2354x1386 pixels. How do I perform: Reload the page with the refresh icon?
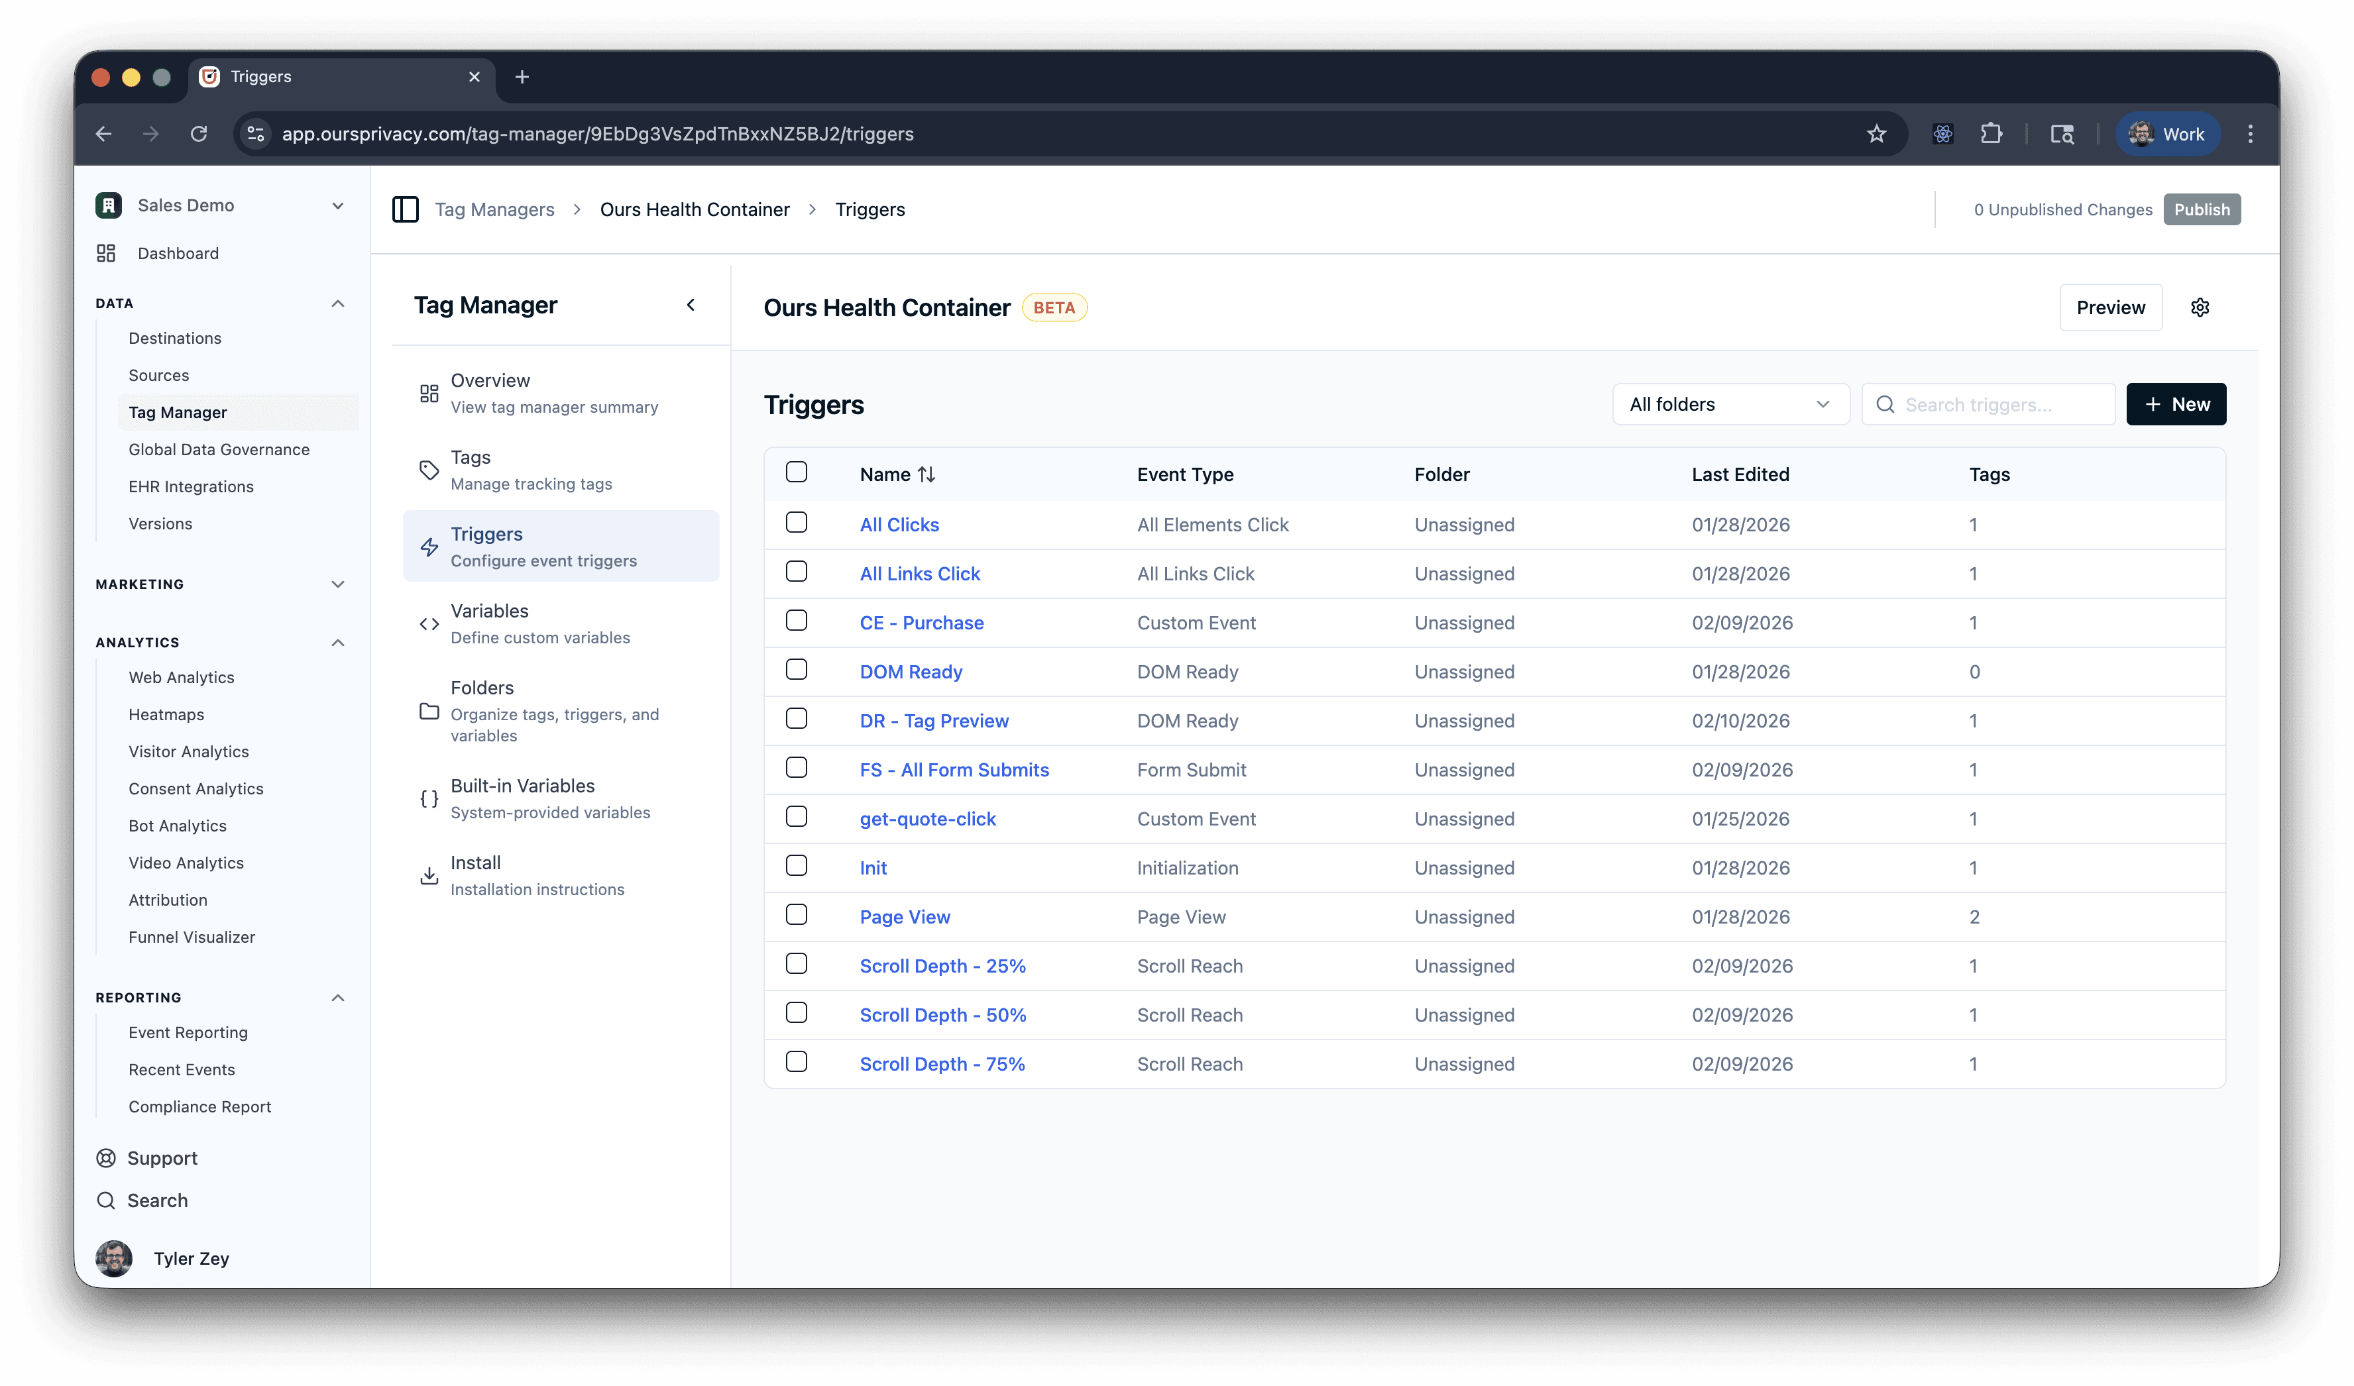coord(199,134)
